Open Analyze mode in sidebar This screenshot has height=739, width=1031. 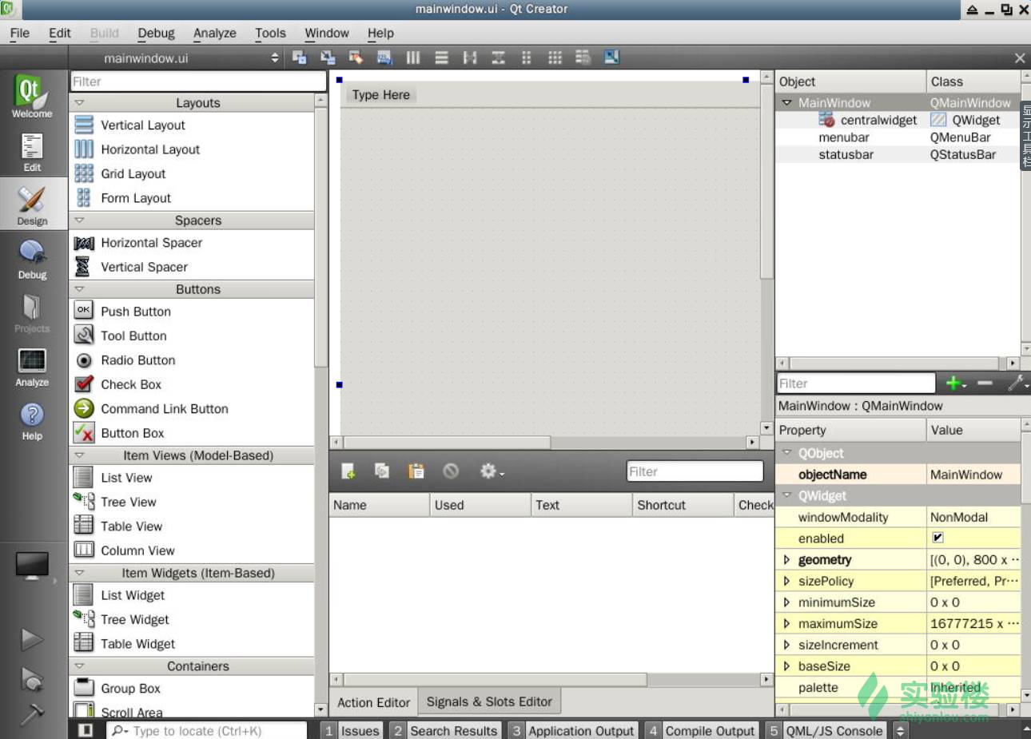coord(32,367)
